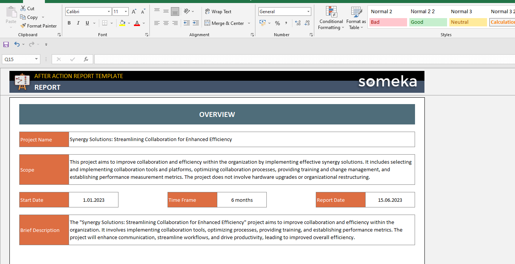Click Increase Decimal icon
The image size is (515, 264).
(298, 23)
